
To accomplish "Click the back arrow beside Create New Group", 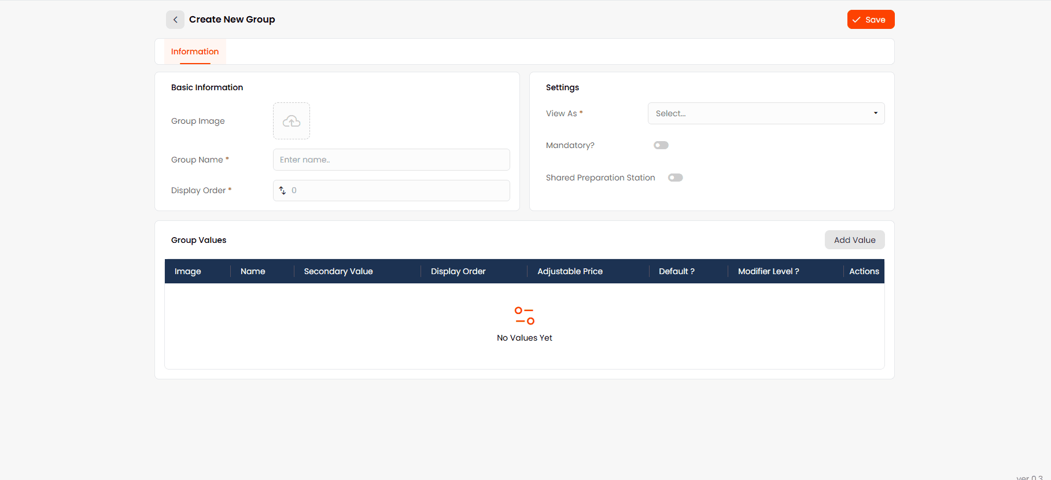I will tap(175, 20).
